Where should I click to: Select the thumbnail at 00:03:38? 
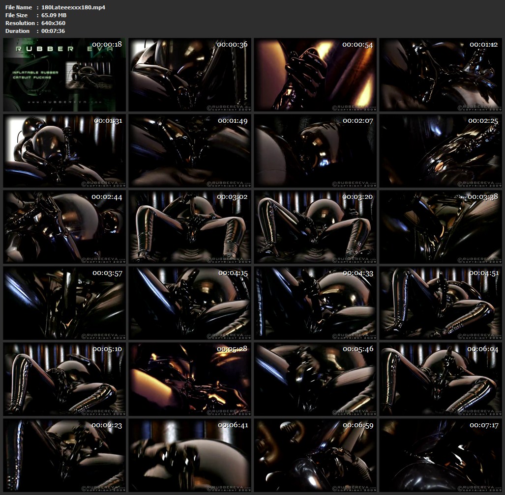click(x=441, y=227)
